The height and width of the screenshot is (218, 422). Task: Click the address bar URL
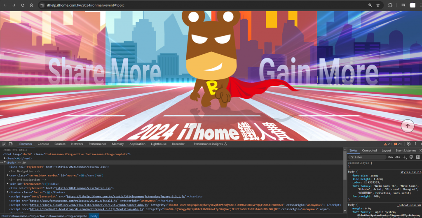click(x=86, y=5)
